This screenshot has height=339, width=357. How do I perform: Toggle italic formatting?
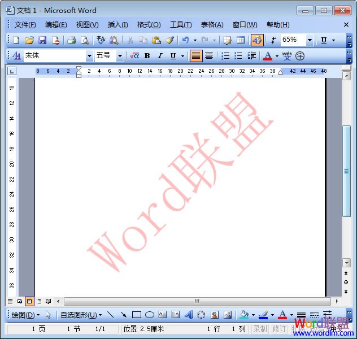coord(160,56)
